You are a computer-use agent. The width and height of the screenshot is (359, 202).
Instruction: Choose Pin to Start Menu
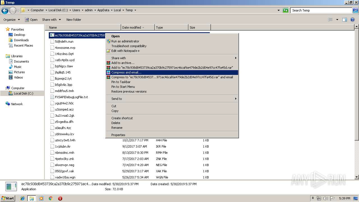172,87
